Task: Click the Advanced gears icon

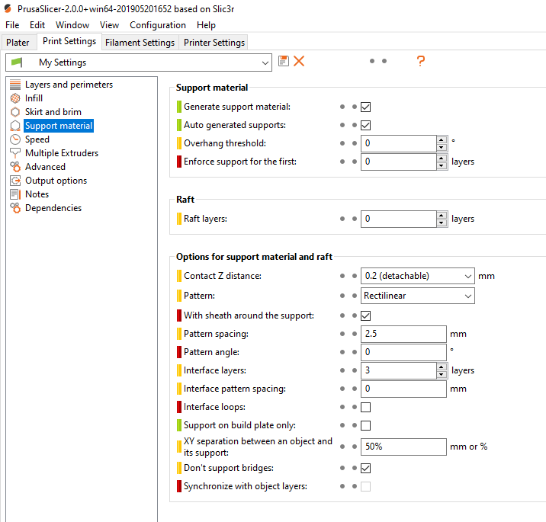Action: pyautogui.click(x=15, y=167)
